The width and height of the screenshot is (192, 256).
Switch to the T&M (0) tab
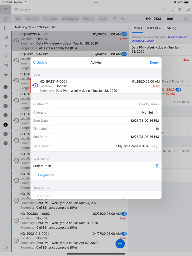click(171, 28)
